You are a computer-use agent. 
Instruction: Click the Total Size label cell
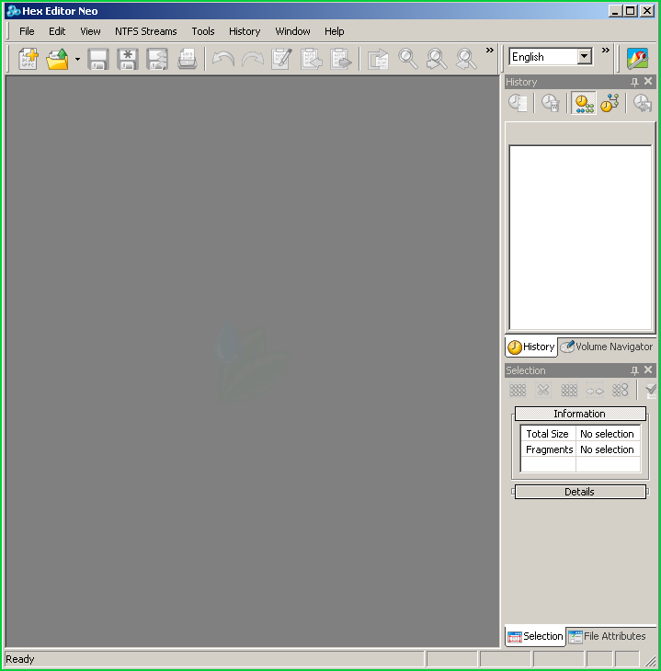[548, 434]
